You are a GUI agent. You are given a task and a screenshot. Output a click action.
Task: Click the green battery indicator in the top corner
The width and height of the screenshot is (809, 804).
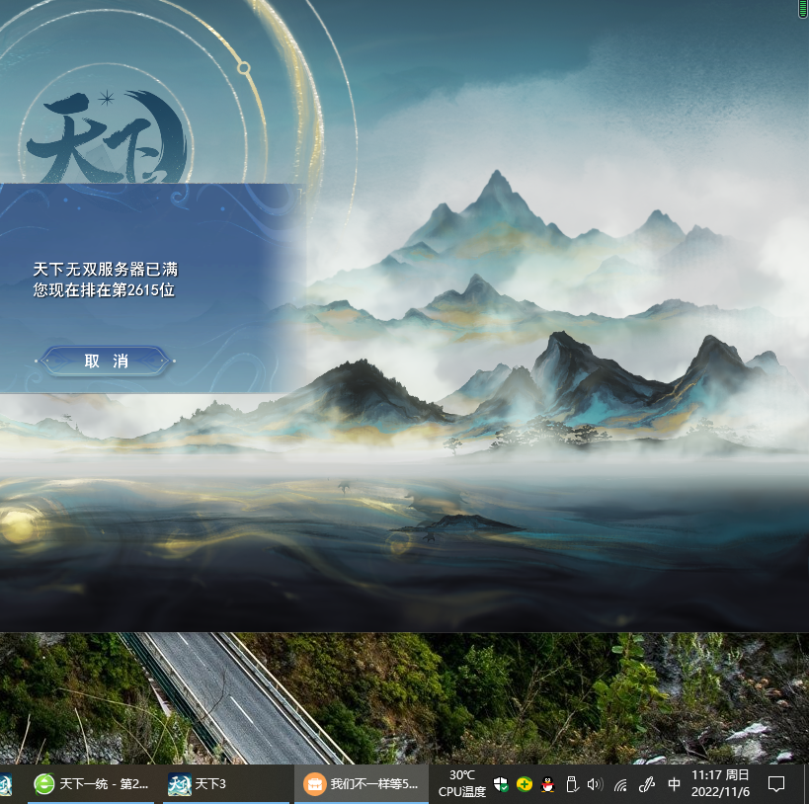pyautogui.click(x=803, y=9)
